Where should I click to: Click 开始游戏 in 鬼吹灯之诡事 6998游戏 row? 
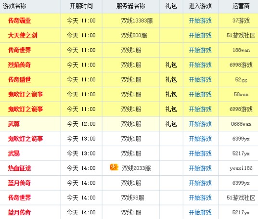[200, 109]
